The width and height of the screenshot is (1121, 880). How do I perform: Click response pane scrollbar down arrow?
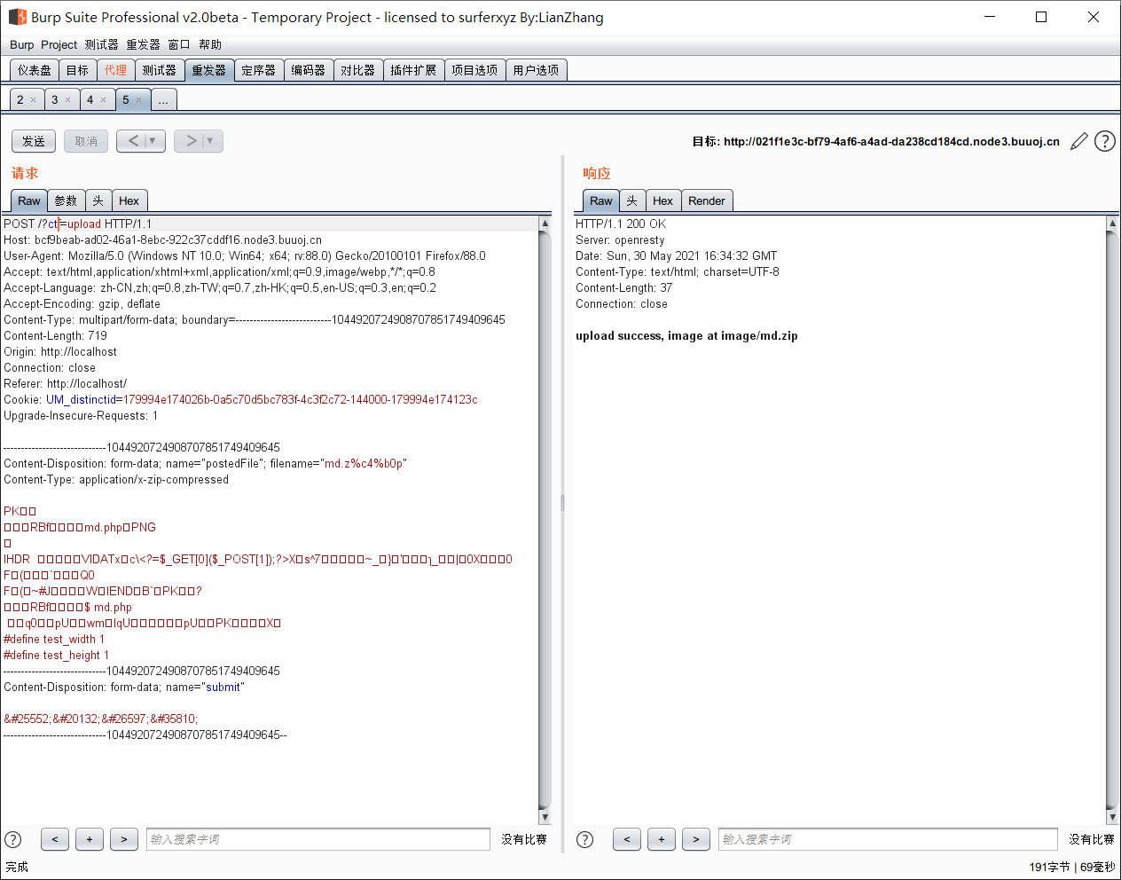pyautogui.click(x=1112, y=817)
